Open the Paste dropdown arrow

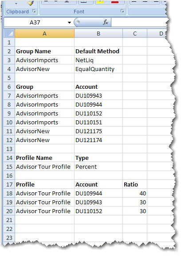pos(16,4)
